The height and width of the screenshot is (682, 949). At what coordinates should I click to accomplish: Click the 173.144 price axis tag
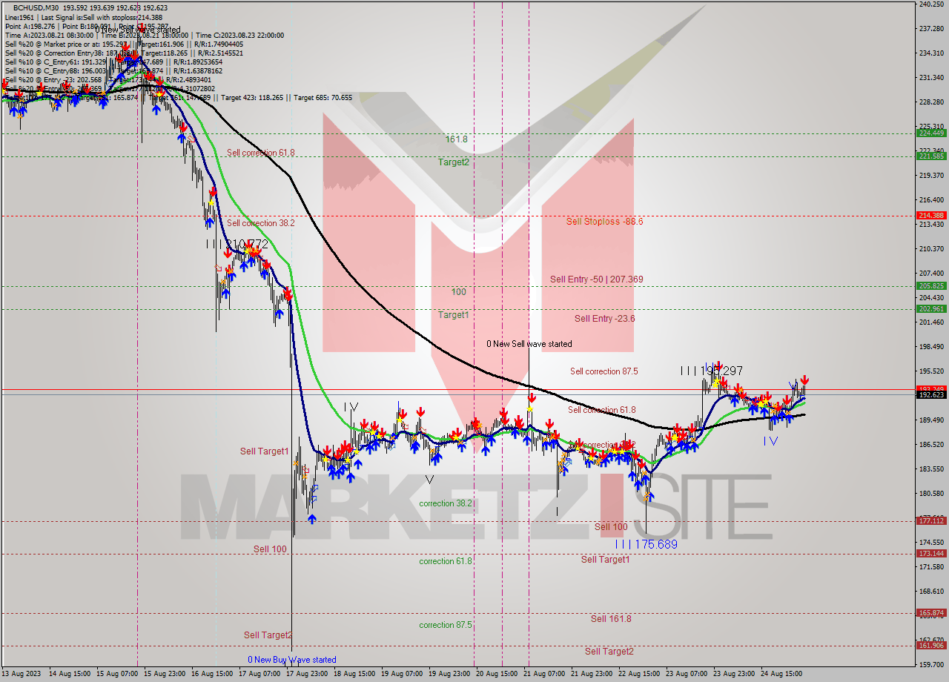tap(930, 554)
